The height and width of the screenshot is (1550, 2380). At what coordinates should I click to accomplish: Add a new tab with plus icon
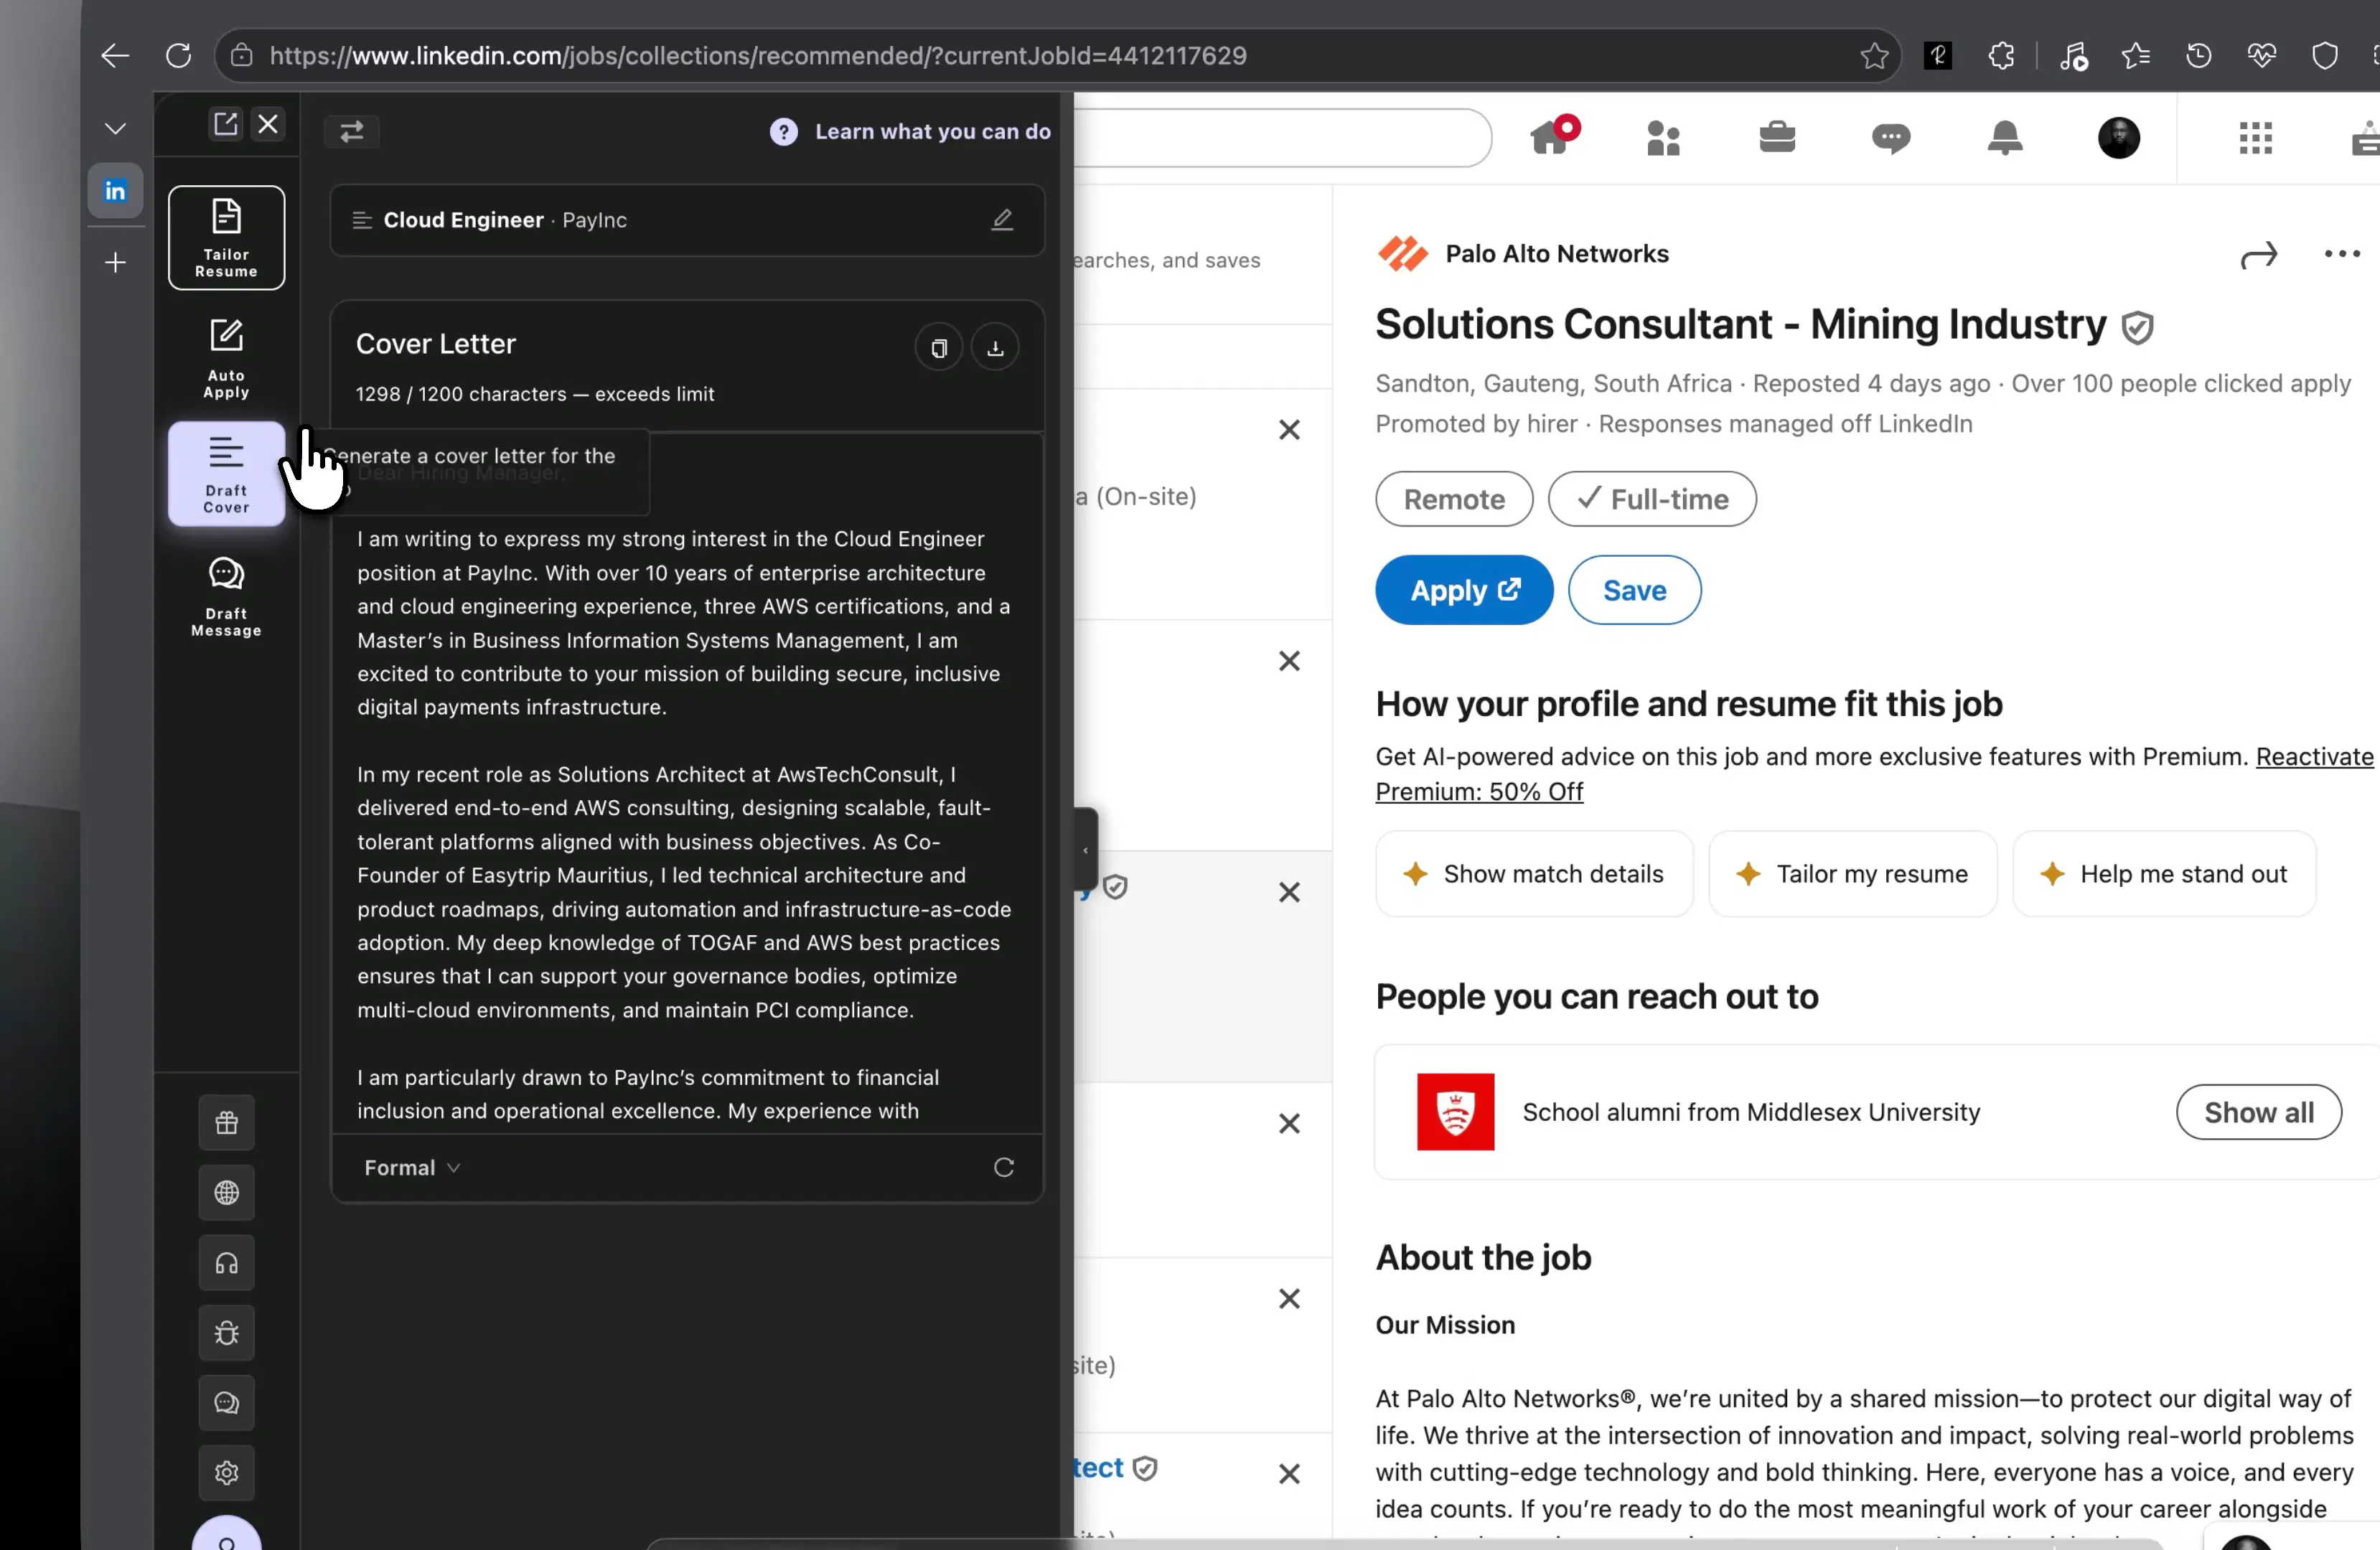pos(115,263)
